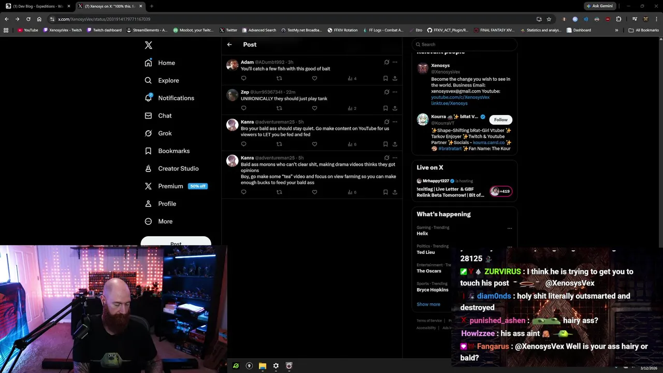Share Adam's post
The height and width of the screenshot is (373, 663).
pyautogui.click(x=395, y=78)
